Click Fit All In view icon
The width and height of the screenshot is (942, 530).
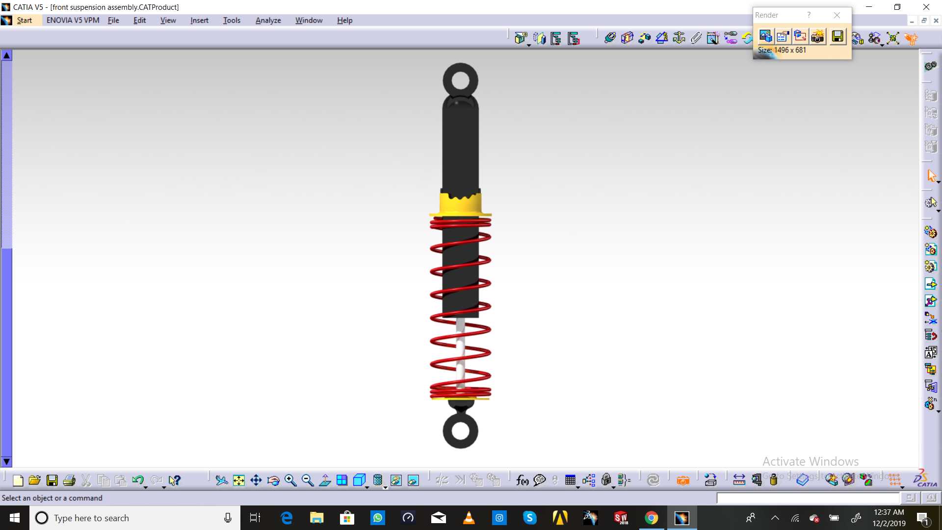point(239,480)
